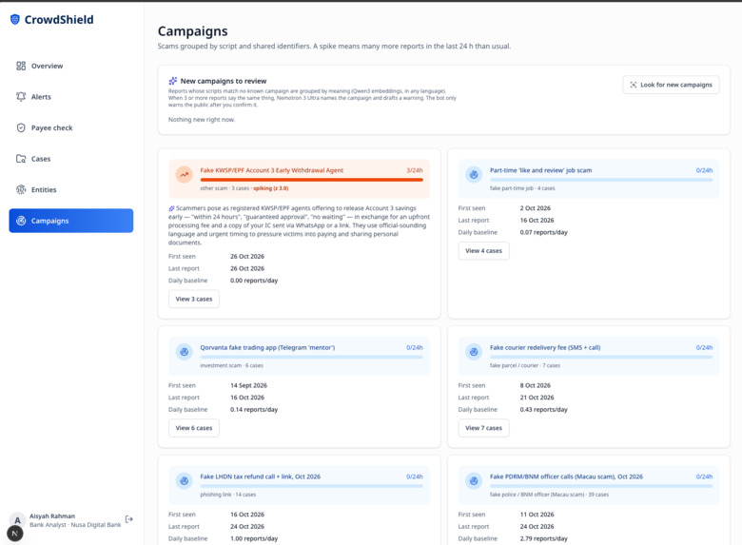The height and width of the screenshot is (545, 742).
Task: Click '0.14 reports/day' baseline value
Action: click(x=254, y=410)
